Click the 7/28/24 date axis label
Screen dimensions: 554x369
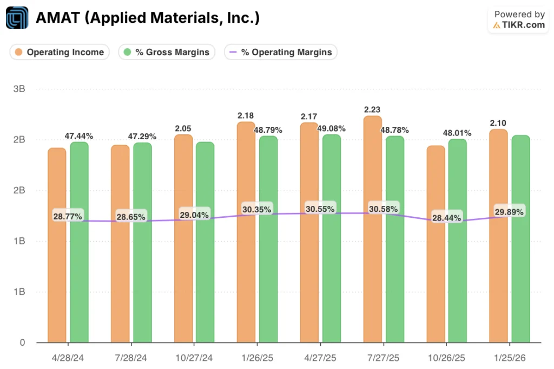pos(131,358)
